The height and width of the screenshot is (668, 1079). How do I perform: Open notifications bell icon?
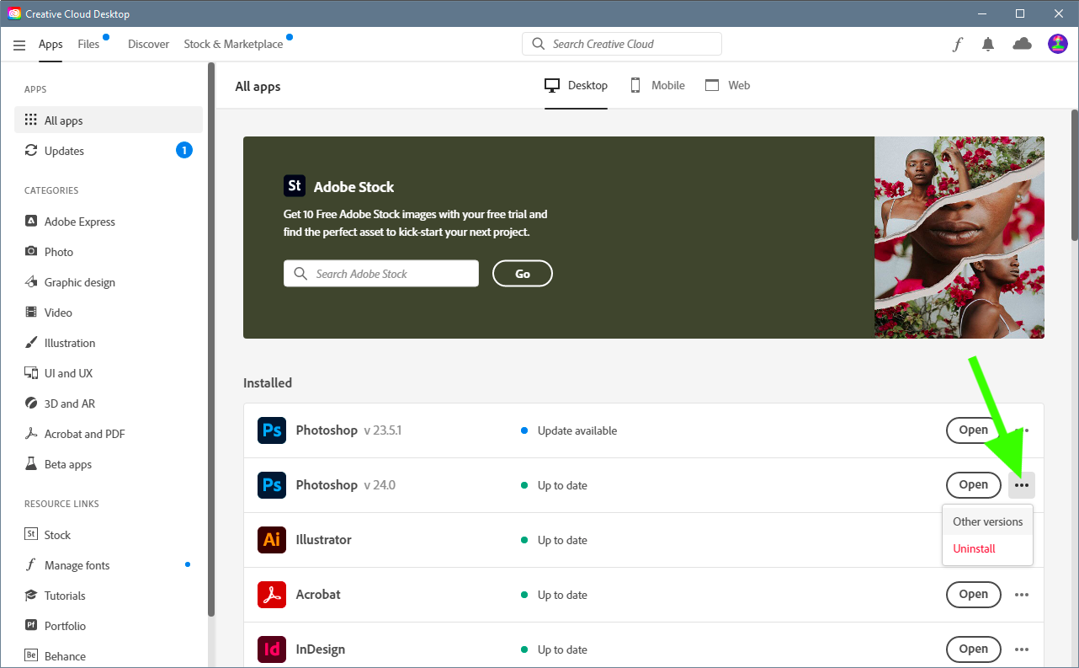(x=988, y=44)
